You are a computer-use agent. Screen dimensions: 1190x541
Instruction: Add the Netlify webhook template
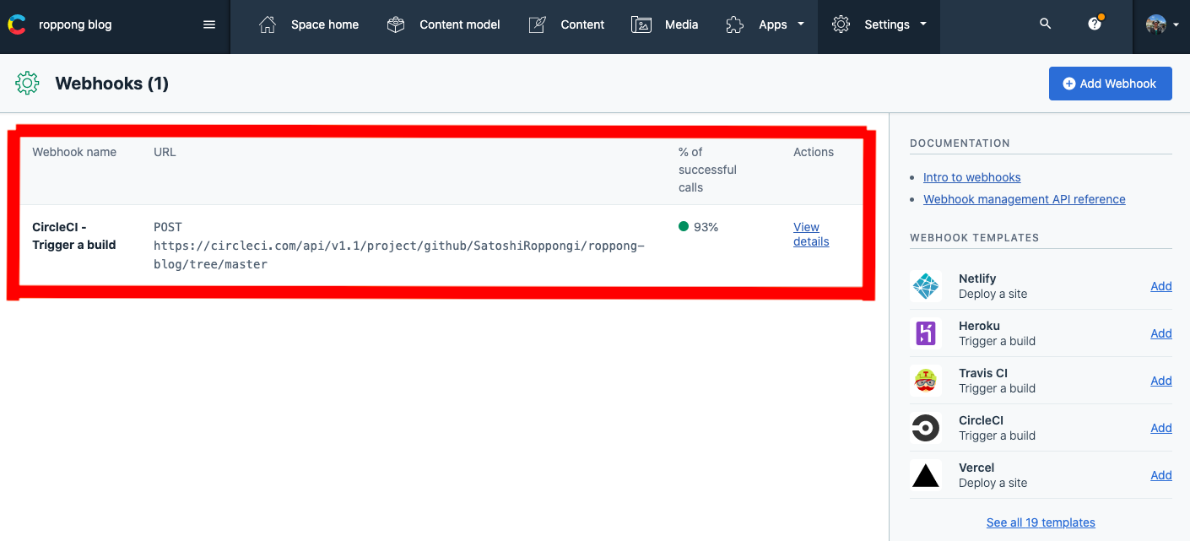coord(1161,286)
